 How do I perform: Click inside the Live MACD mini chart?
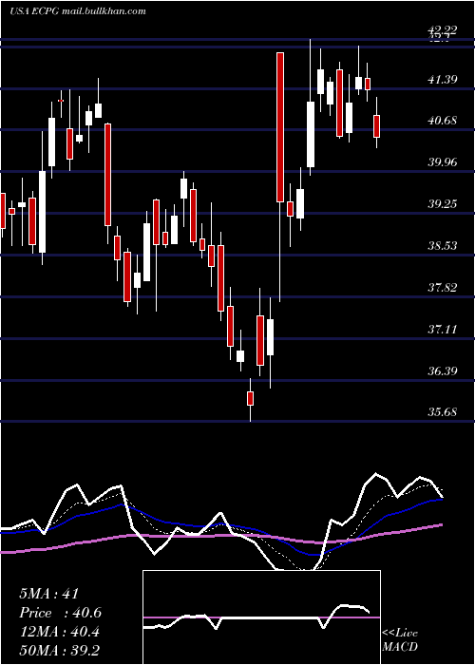click(261, 617)
